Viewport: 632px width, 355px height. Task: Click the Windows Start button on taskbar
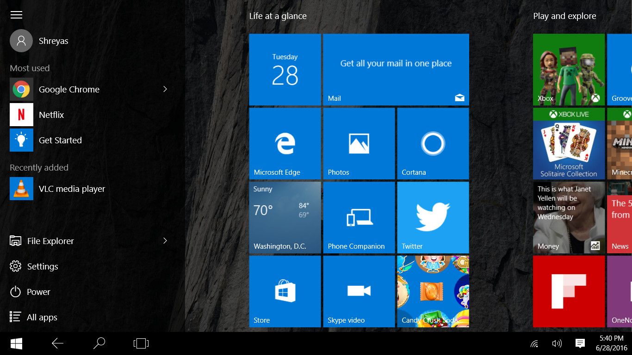[x=16, y=343]
